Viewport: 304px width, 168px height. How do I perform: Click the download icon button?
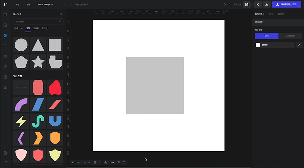(x=267, y=5)
